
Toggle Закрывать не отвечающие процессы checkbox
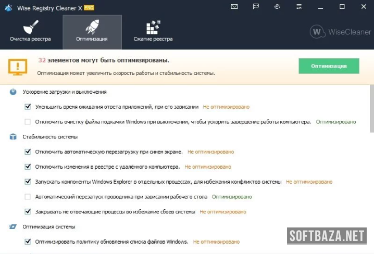tap(28, 212)
